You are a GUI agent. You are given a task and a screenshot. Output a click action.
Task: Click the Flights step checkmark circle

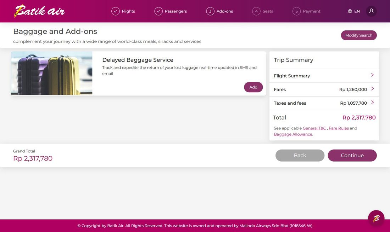[116, 11]
